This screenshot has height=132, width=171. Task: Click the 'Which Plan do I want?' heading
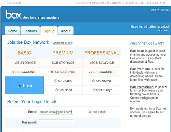(147, 43)
